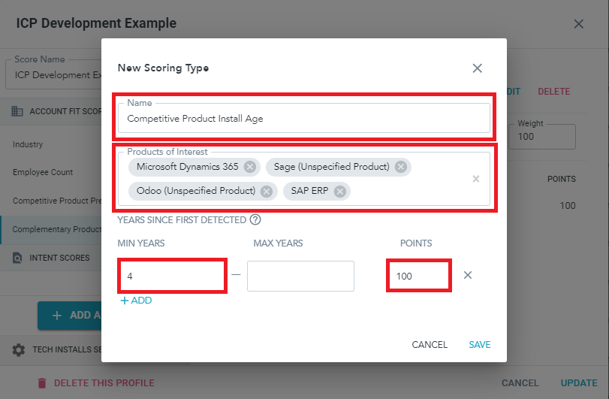Cancel the New Scoring Type dialog

(430, 345)
